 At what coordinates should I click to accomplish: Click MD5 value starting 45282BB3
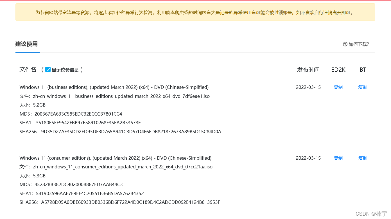click(x=79, y=184)
